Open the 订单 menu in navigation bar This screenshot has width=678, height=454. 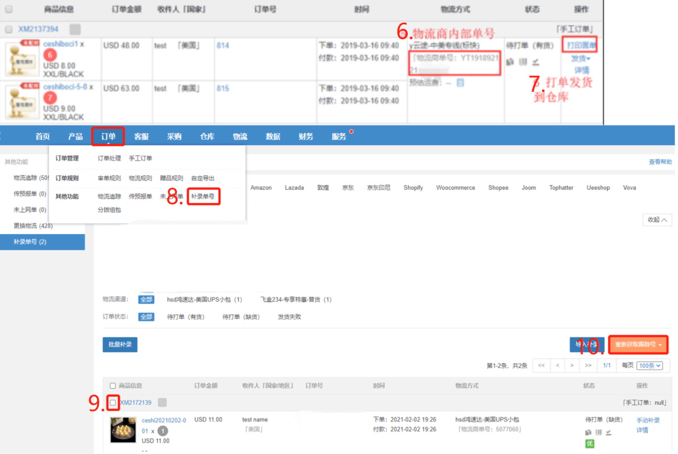click(x=108, y=137)
